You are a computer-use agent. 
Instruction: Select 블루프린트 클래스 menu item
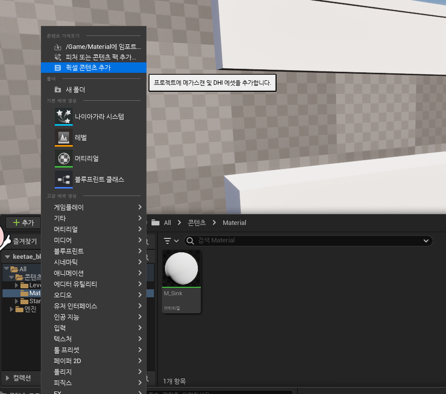[x=94, y=180]
